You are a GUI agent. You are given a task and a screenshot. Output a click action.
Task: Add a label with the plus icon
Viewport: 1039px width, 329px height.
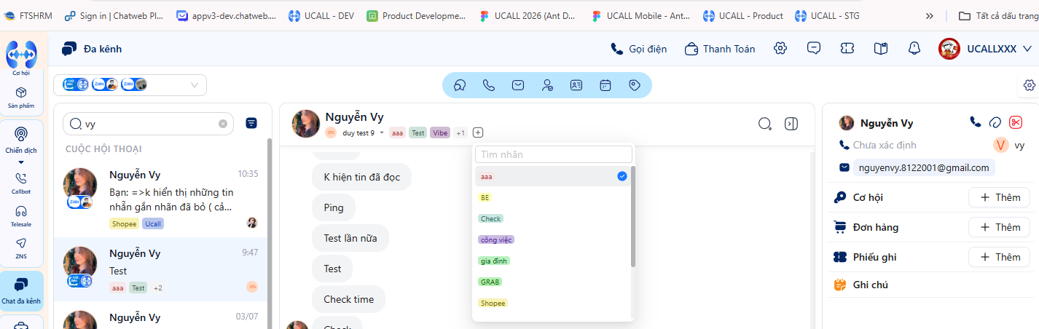[478, 132]
